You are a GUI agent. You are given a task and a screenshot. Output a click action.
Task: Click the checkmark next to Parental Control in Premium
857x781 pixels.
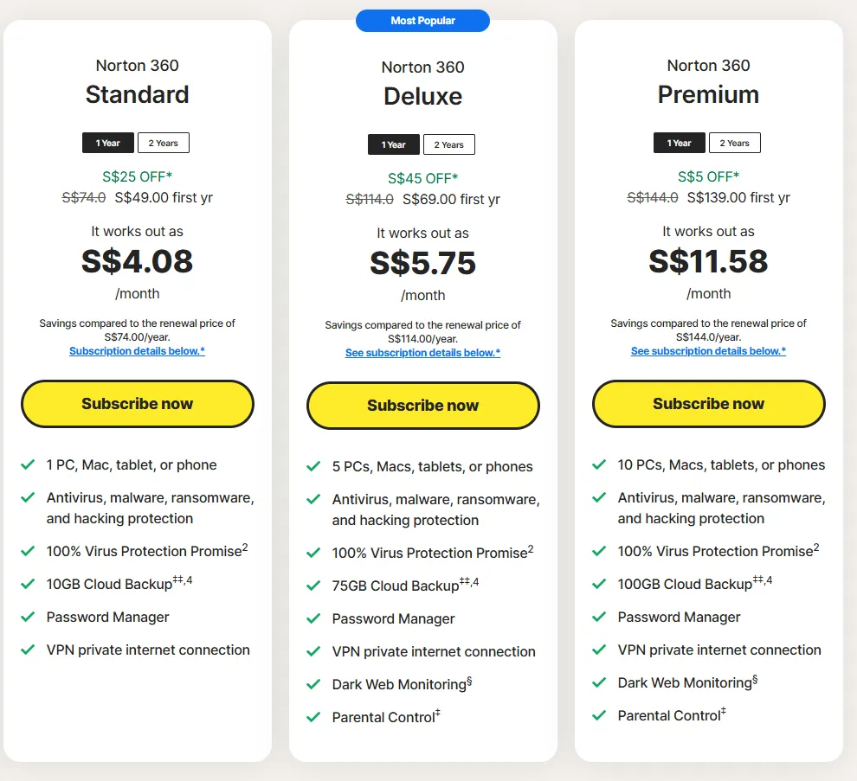(598, 716)
